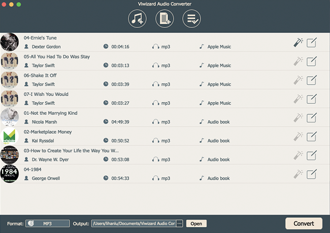Screen dimensions: 330x233
Task: Click artist name Dr. Wayne W. Dyer
Action: coord(50,160)
